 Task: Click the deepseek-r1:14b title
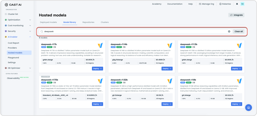pos(119,44)
